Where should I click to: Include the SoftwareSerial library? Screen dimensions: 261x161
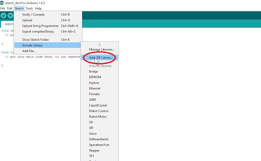pos(100,139)
